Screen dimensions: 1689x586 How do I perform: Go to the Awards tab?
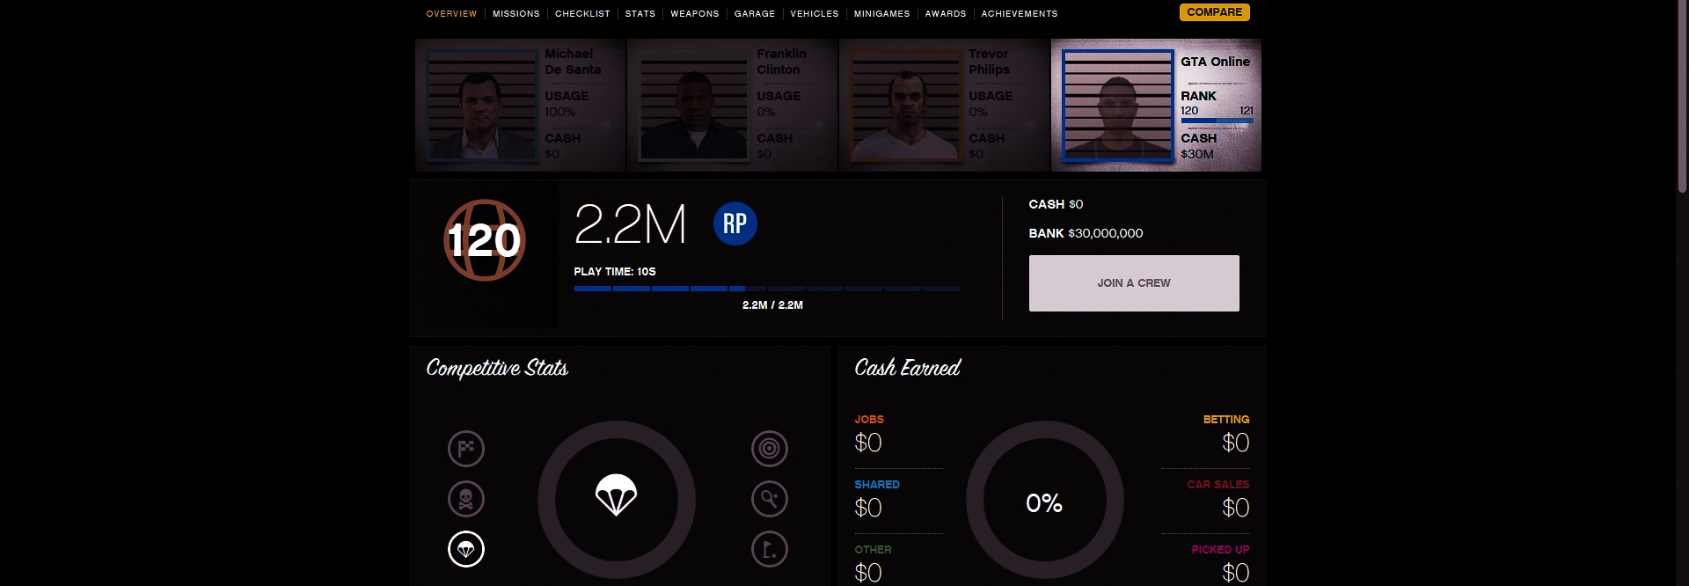pos(946,14)
